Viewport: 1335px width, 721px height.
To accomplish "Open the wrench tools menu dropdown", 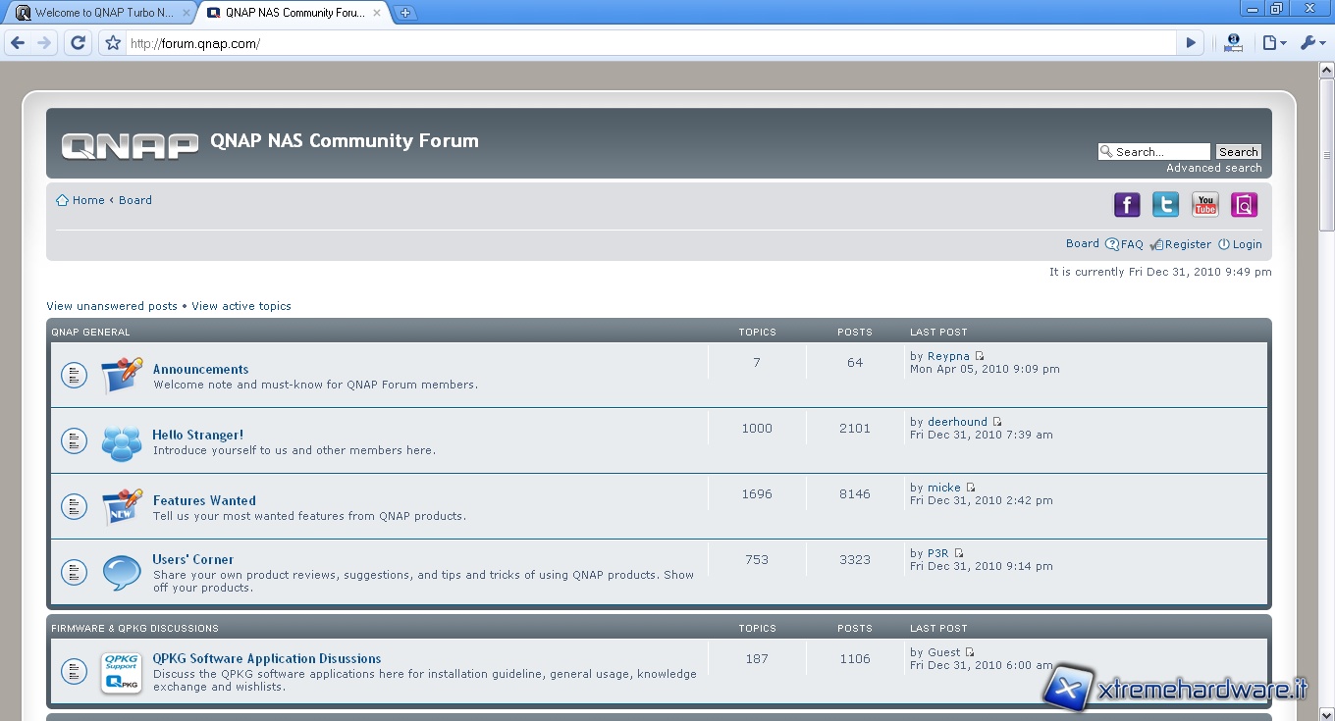I will click(x=1311, y=43).
